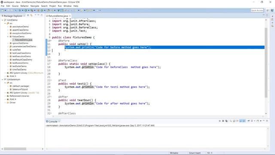
Task: Collapse the JUnitDemo project node
Action: tap(3, 20)
